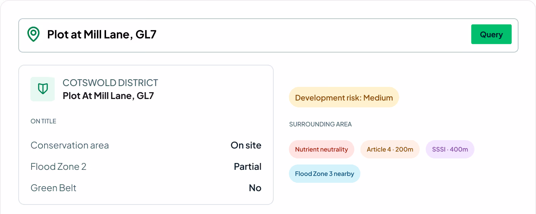Click the ON TITLE section label
This screenshot has height=214, width=536.
(43, 121)
